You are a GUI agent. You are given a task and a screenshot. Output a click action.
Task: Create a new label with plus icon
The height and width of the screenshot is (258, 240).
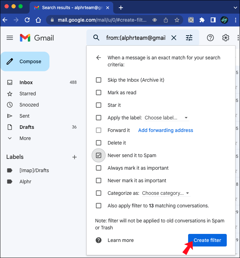tap(75, 157)
